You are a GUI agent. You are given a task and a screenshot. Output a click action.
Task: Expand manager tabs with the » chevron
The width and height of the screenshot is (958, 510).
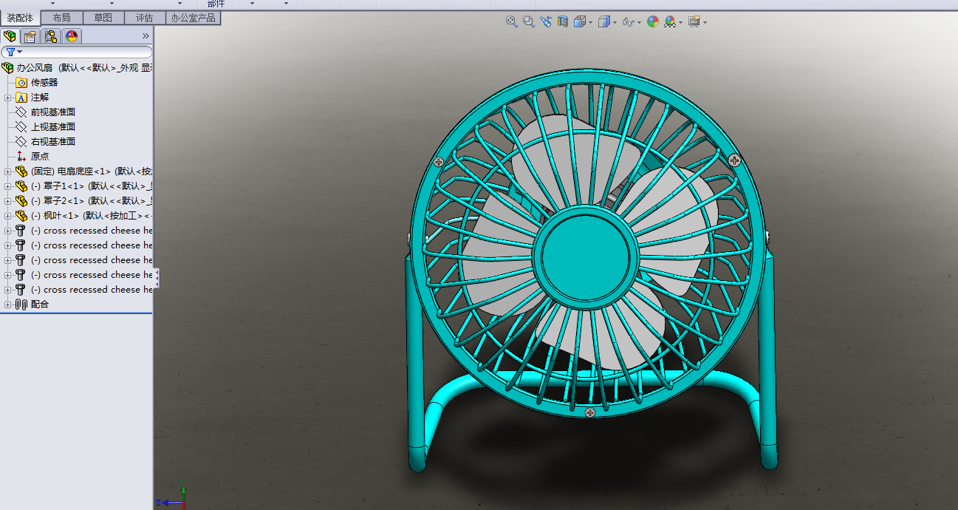pyautogui.click(x=146, y=36)
